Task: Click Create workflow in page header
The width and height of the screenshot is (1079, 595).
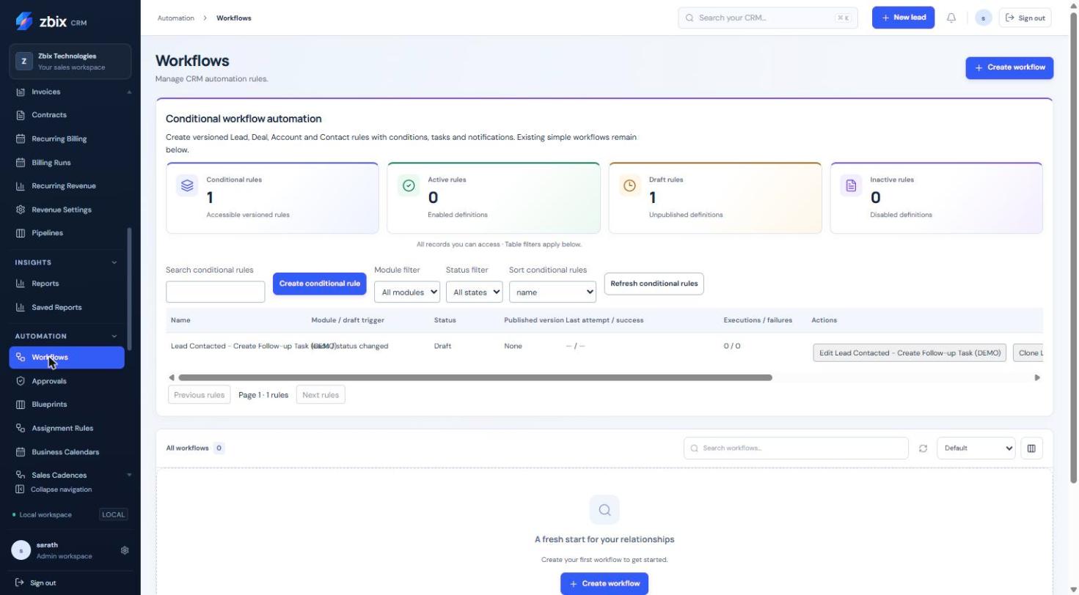Action: (1009, 67)
